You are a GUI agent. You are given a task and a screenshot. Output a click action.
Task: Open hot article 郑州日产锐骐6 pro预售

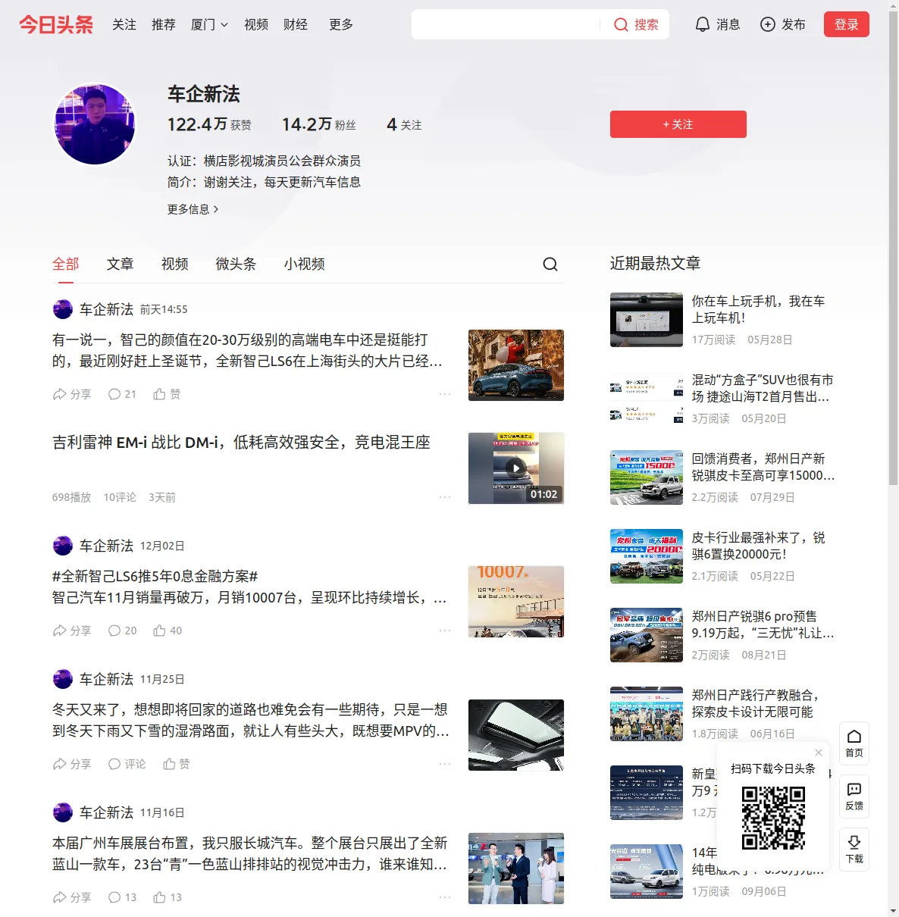pyautogui.click(x=763, y=624)
